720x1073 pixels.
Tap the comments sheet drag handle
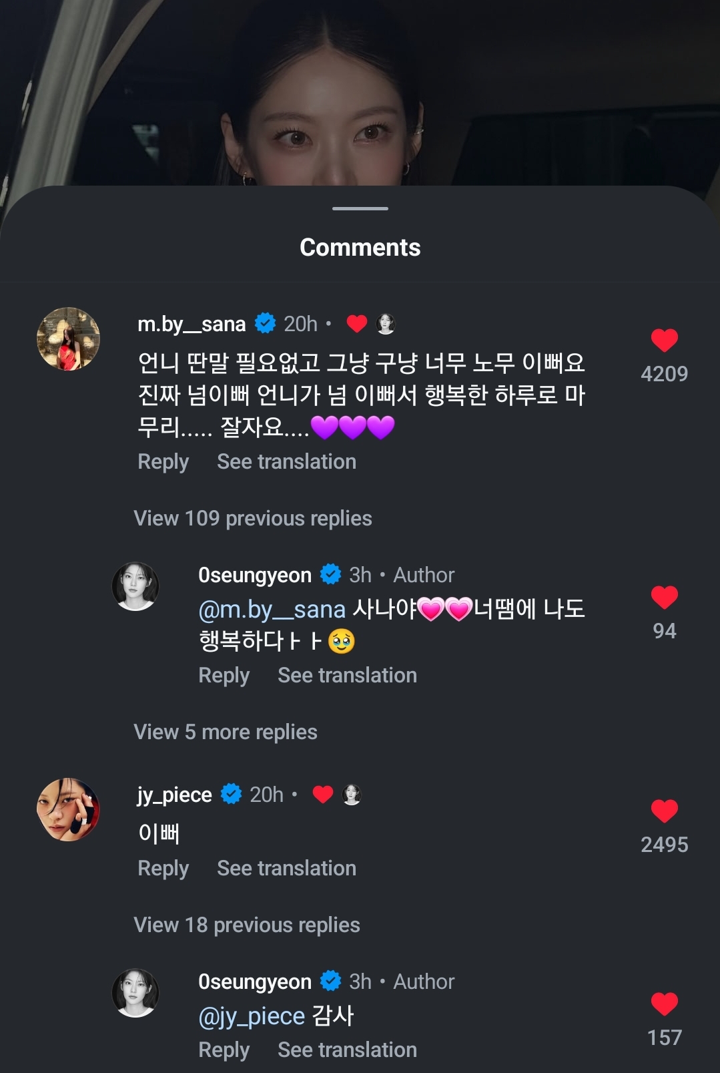coord(360,208)
